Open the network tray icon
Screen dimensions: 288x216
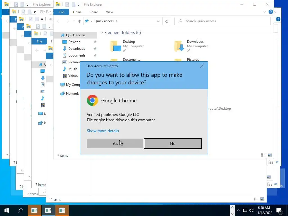click(245, 210)
